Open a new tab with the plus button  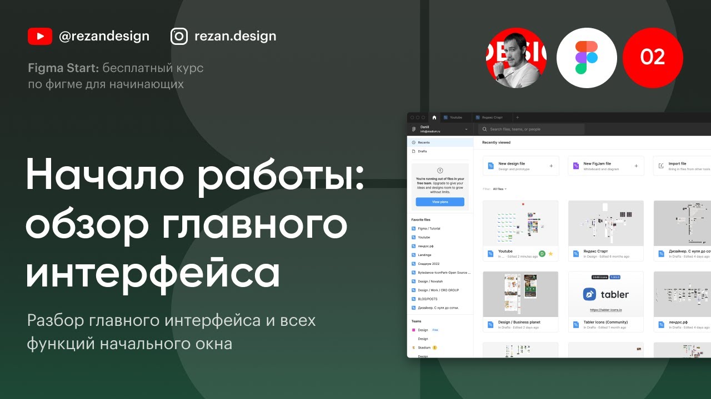(x=517, y=117)
